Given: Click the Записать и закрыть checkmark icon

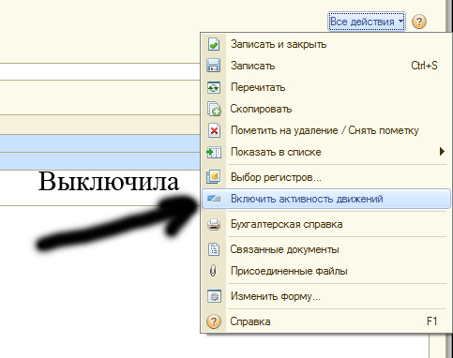Looking at the screenshot, I should (x=214, y=44).
